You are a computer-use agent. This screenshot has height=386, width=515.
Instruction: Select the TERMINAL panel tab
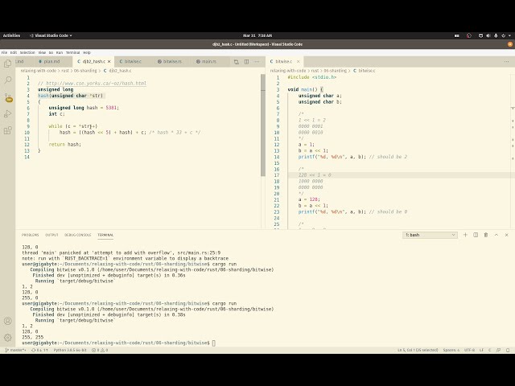pos(105,235)
